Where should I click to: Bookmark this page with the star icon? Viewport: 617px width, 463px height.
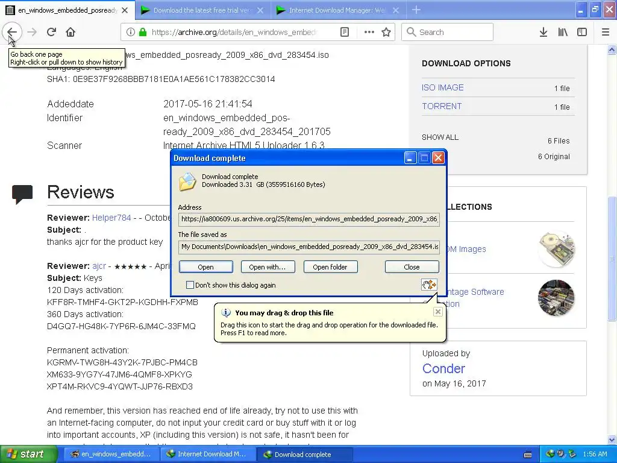click(386, 32)
